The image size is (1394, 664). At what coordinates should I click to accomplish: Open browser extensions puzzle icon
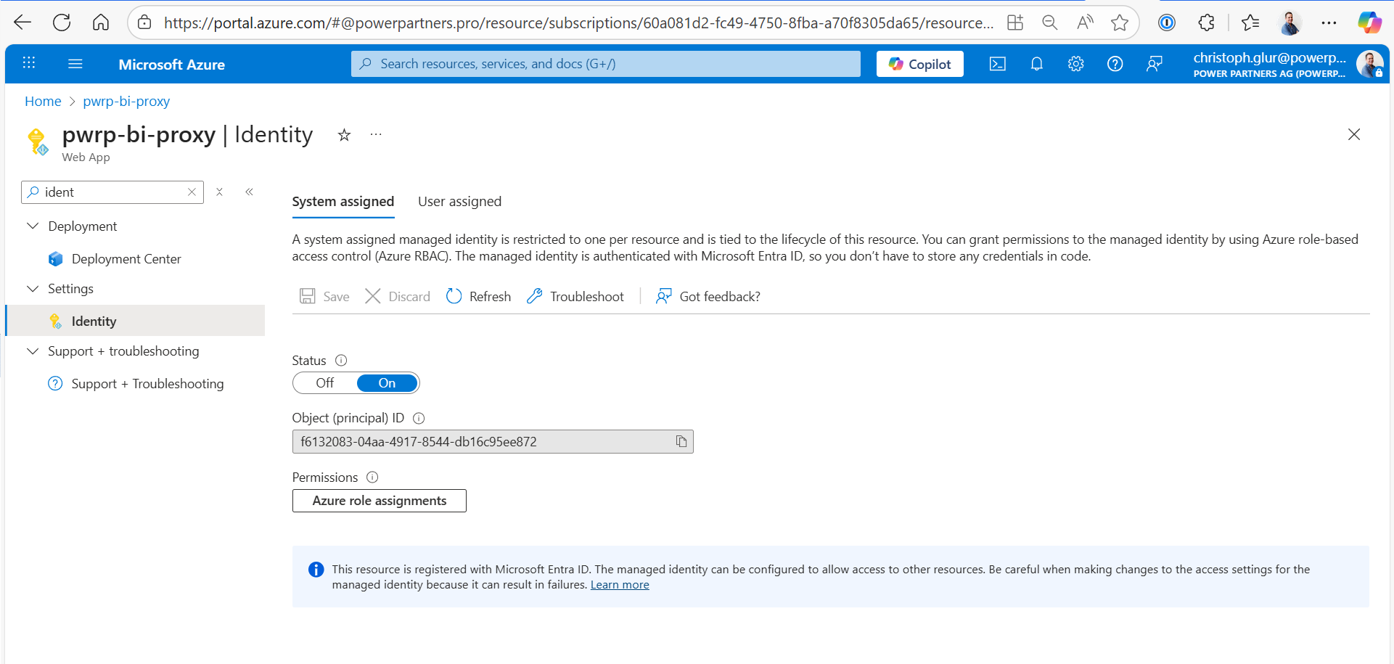tap(1206, 22)
